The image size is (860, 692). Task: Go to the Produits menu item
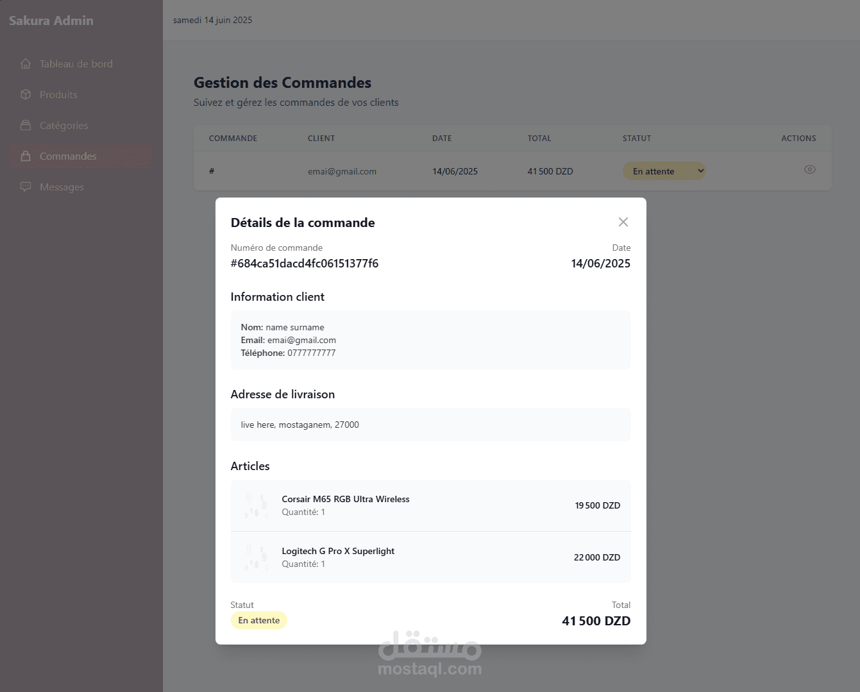pos(58,94)
